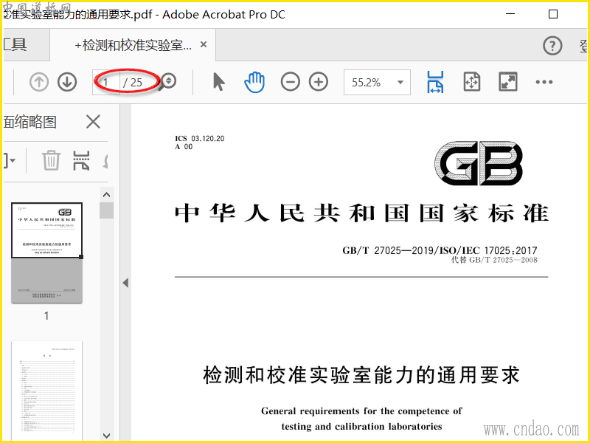
Task: Click the heading 中华人民共和国国家标准
Action: (361, 213)
